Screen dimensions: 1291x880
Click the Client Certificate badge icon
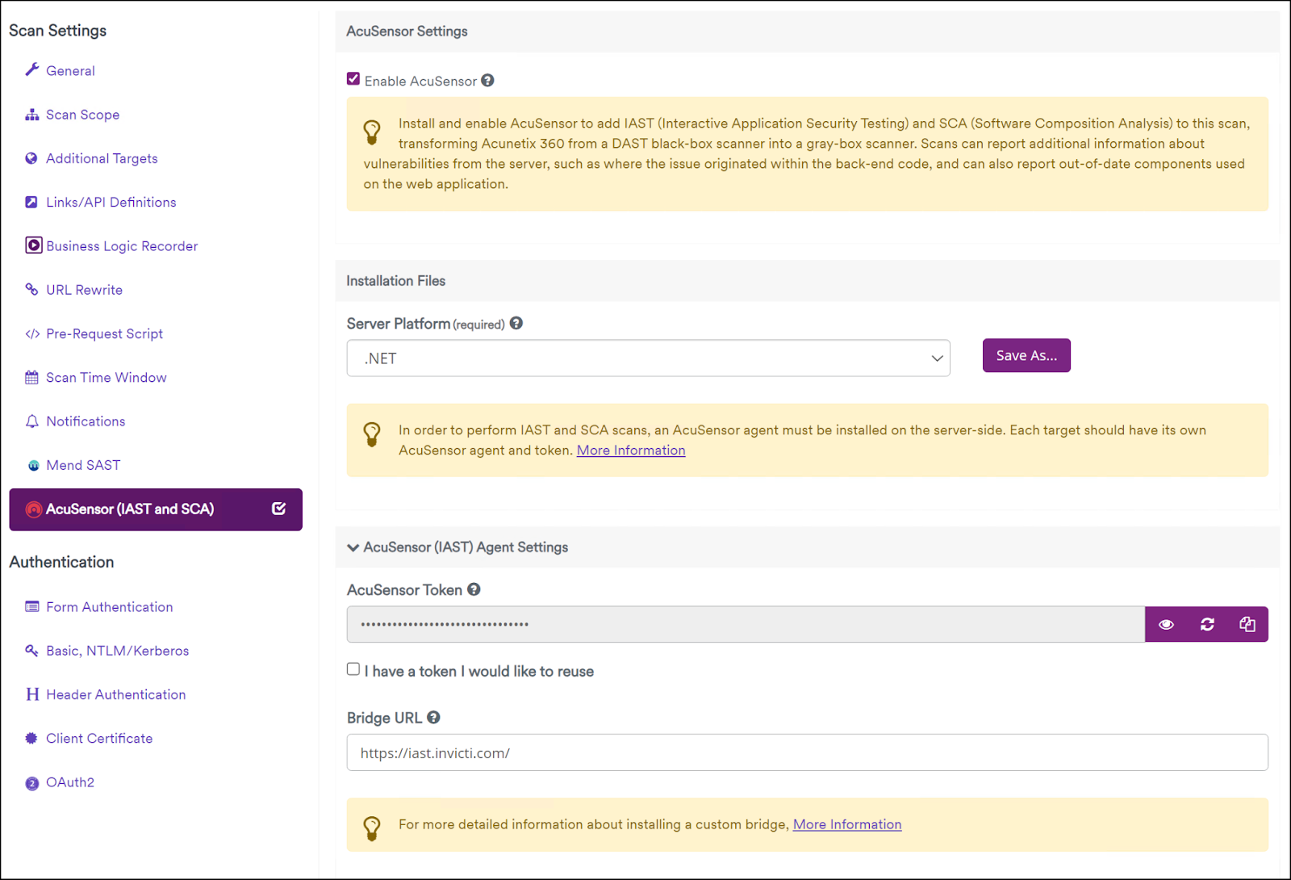pyautogui.click(x=31, y=738)
